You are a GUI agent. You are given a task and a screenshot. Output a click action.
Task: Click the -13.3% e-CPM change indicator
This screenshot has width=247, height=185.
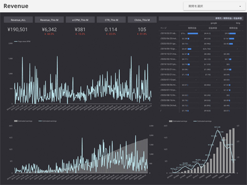point(80,34)
